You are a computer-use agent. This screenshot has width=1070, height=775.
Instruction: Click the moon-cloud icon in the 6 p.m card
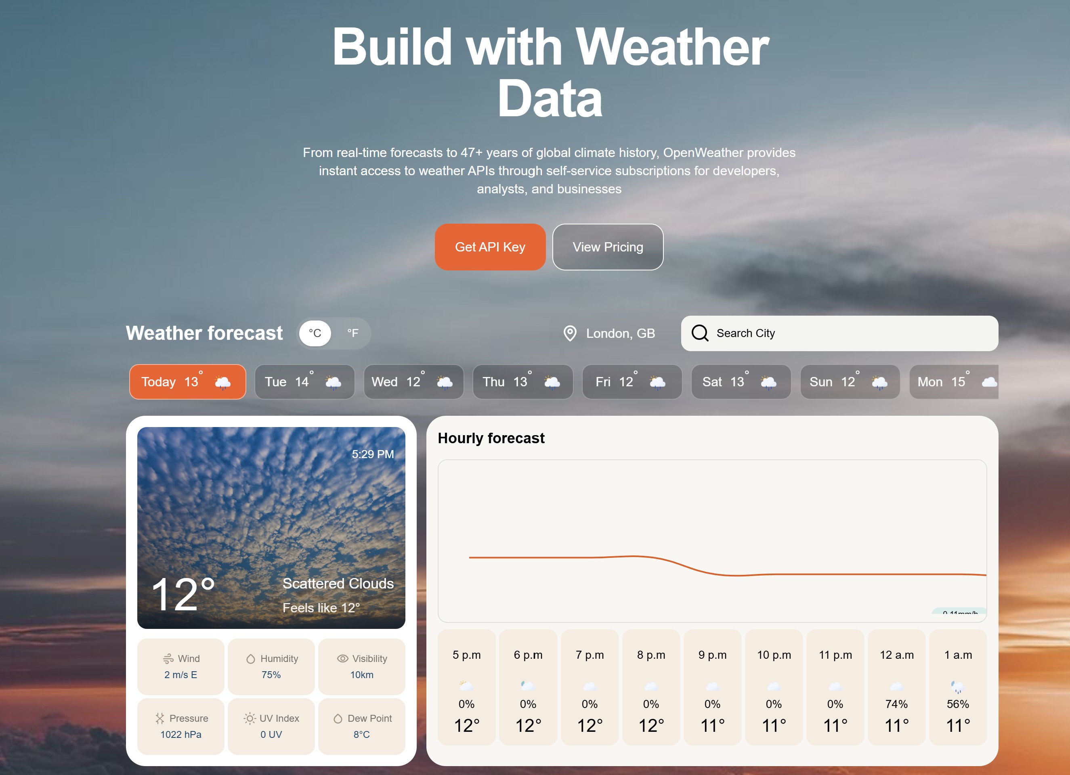[528, 686]
